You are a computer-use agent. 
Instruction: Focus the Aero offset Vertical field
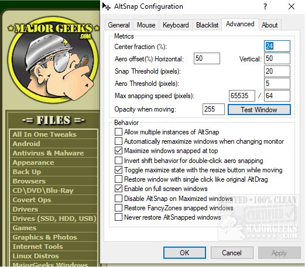277,58
